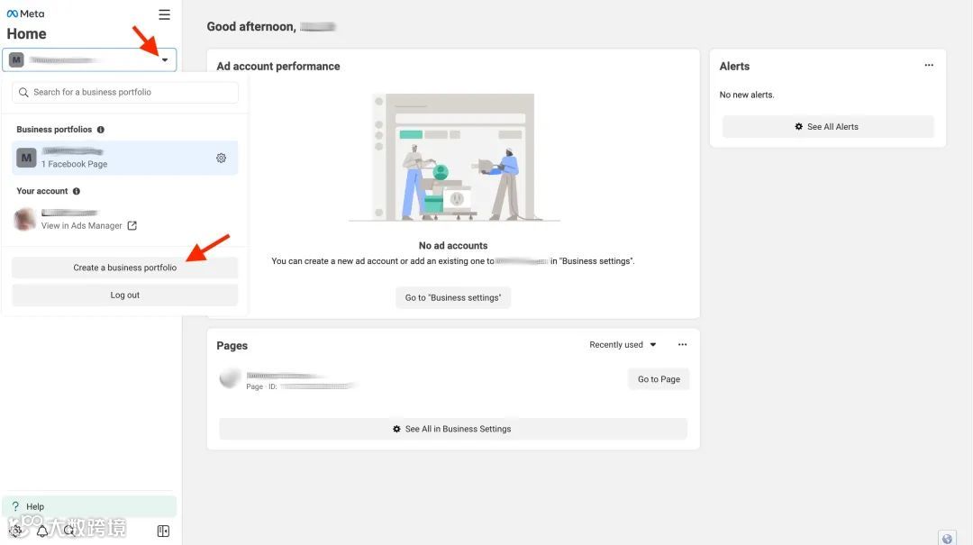Open View in Ads Manager link
Image resolution: width=973 pixels, height=545 pixels.
[81, 226]
